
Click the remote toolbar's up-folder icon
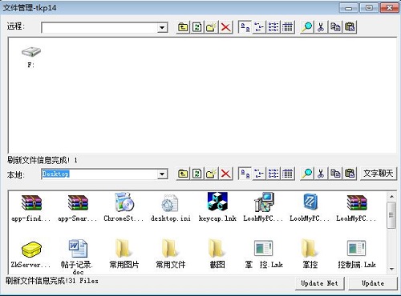pyautogui.click(x=183, y=27)
